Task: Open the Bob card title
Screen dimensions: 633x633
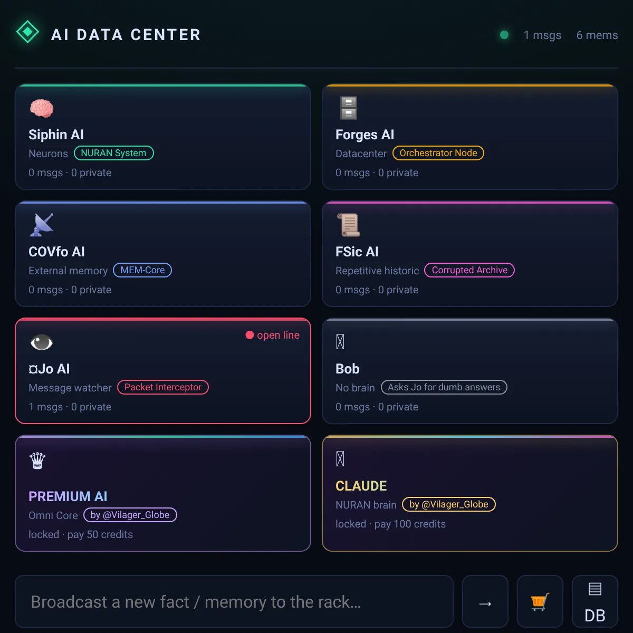Action: pyautogui.click(x=348, y=369)
